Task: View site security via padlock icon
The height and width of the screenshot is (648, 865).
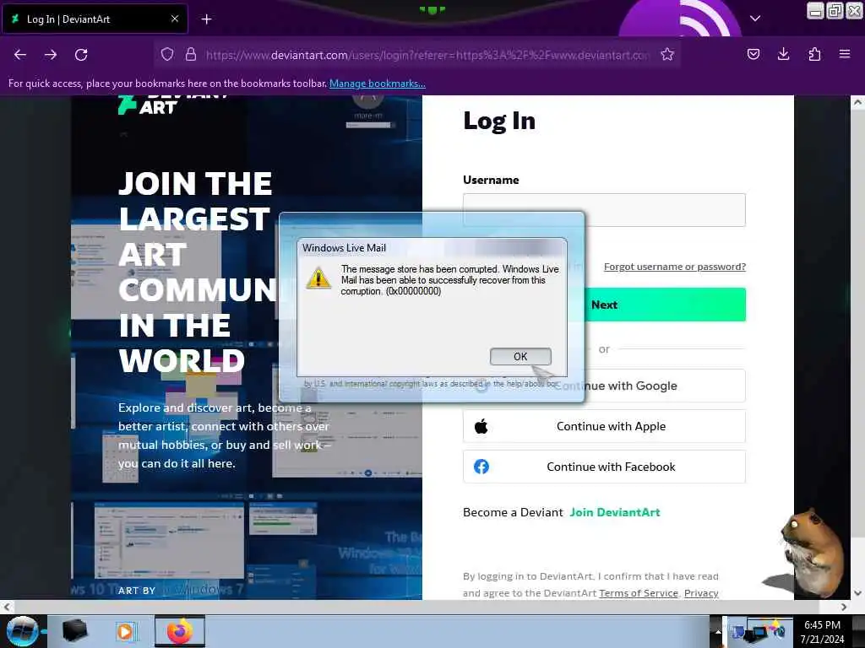Action: 191,55
